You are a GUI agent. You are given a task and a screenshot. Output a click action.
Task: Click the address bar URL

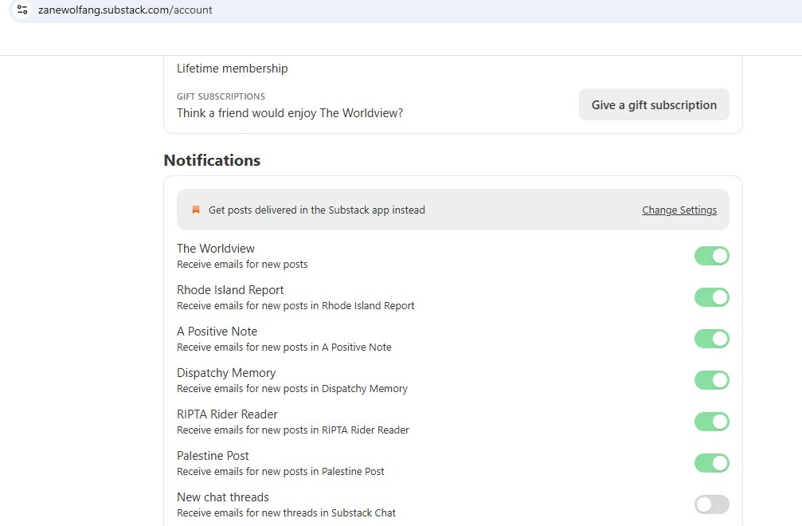pyautogui.click(x=125, y=10)
